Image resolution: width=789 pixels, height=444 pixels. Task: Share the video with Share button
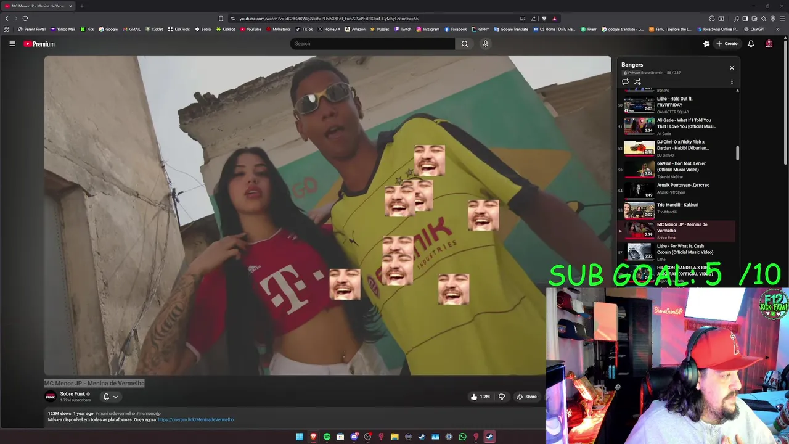click(527, 397)
